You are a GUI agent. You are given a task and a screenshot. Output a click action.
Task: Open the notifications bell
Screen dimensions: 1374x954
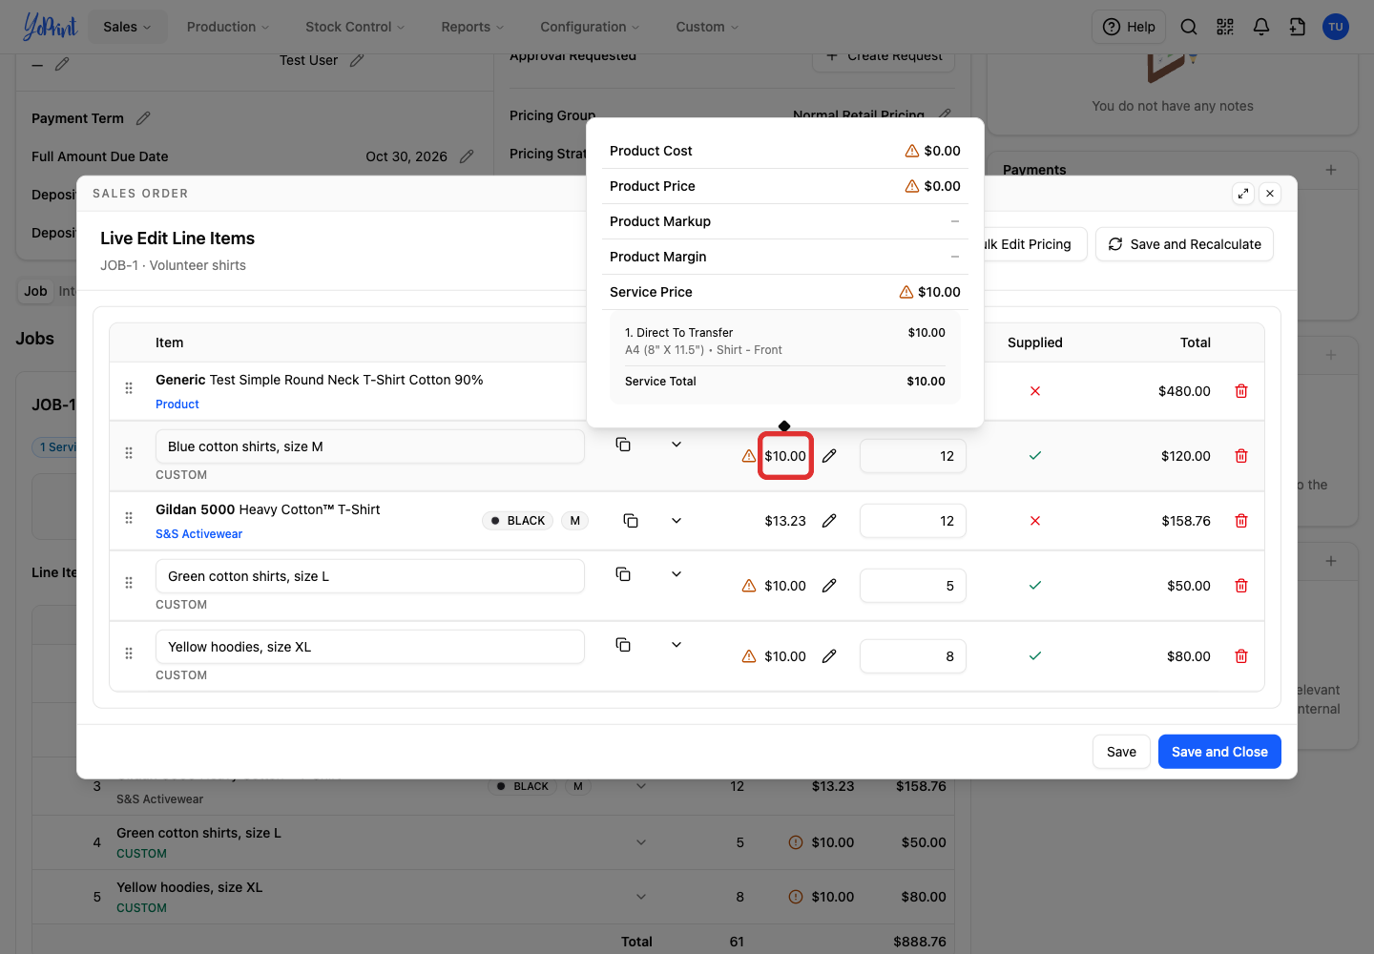(x=1261, y=27)
